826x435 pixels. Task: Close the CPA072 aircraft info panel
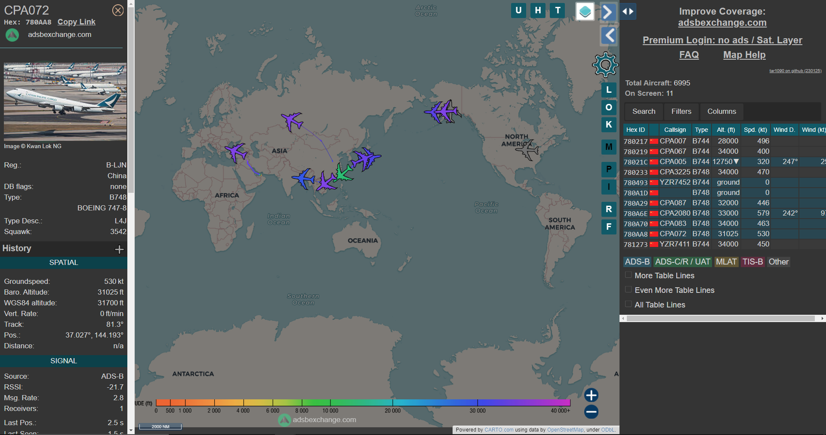coord(118,10)
